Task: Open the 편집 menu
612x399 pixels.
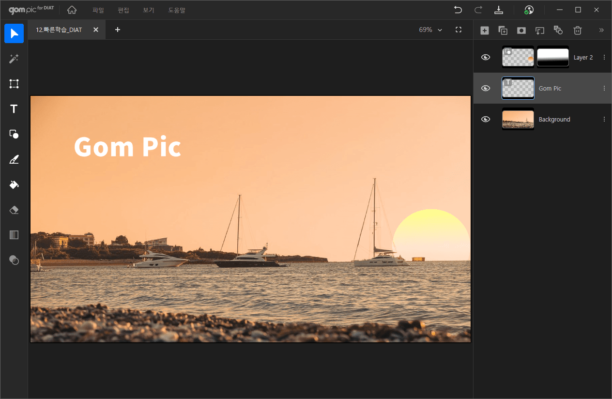Action: [x=123, y=10]
